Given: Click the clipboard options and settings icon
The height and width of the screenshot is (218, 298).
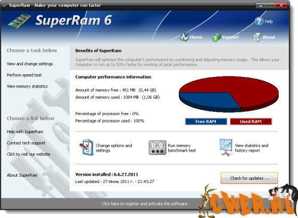Looking at the screenshot, I should (x=86, y=147).
